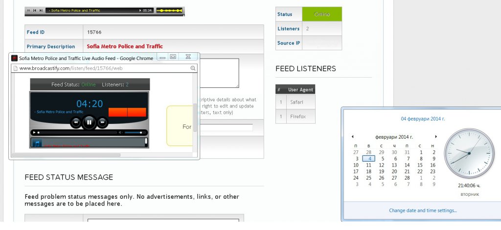Click the feed status message input field
Screen dimensions: 501x230
pyautogui.click(x=163, y=220)
